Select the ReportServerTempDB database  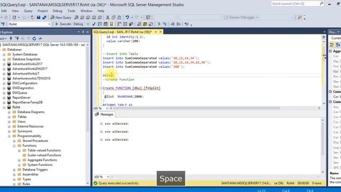click(x=27, y=102)
